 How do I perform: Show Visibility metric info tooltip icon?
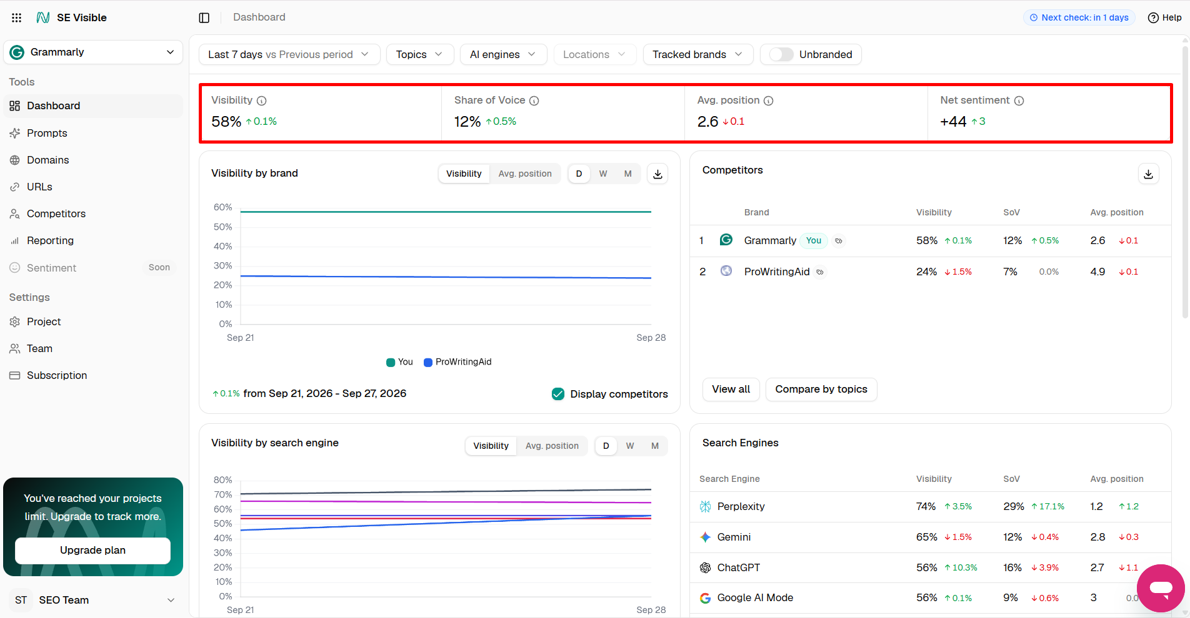[262, 101]
